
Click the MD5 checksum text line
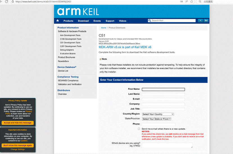coord(119,43)
